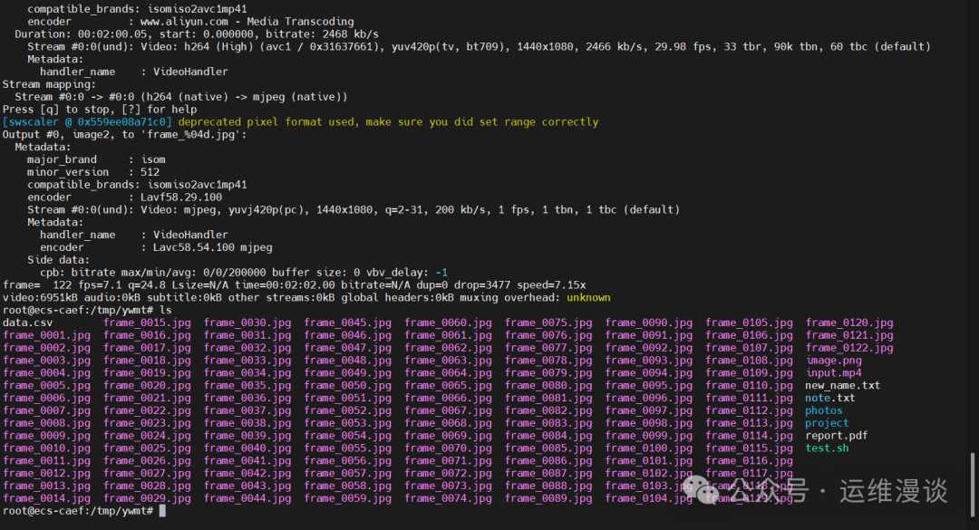Click the frame_0090.jpg file entry
Viewport: 979px width, 530px height.
click(x=648, y=323)
